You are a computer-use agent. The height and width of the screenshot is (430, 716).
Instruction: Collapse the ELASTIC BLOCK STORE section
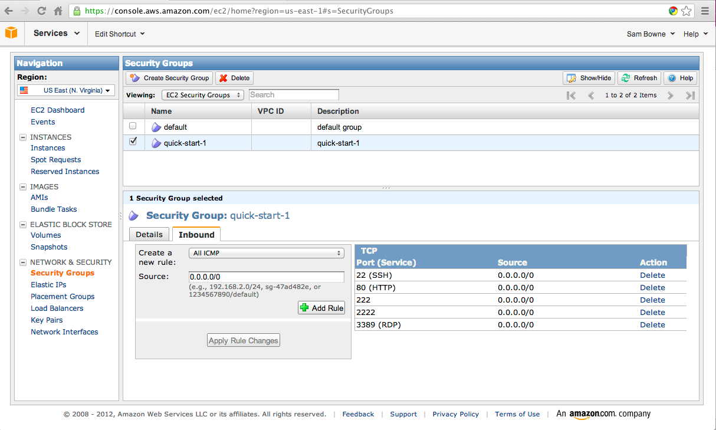pyautogui.click(x=23, y=225)
